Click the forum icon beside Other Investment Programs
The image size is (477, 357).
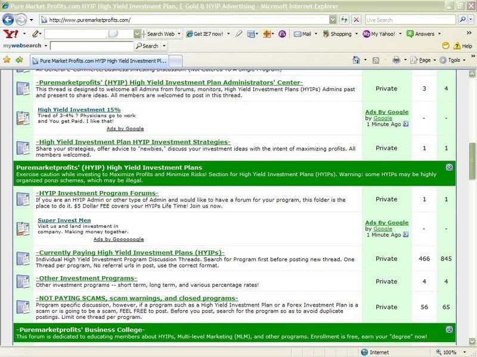click(x=23, y=281)
